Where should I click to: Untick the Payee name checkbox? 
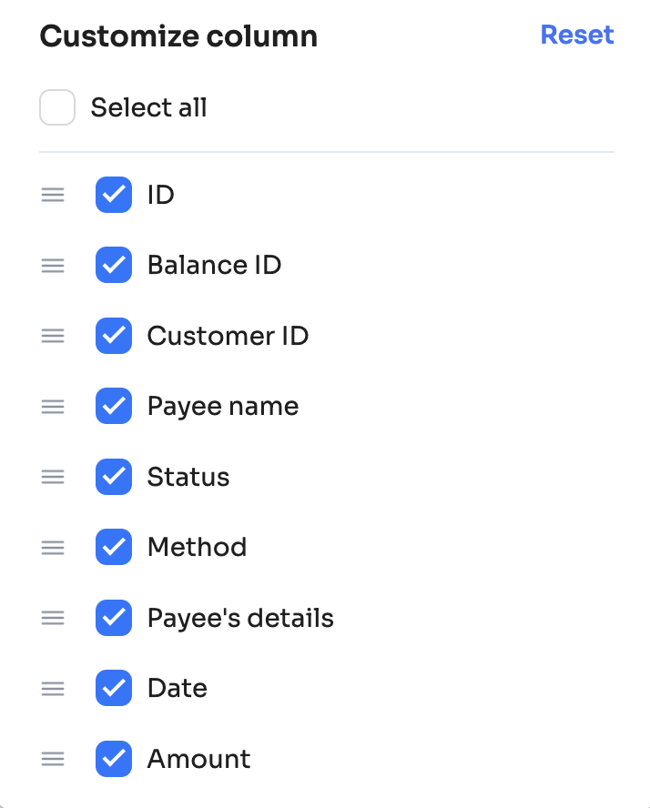[x=114, y=407]
